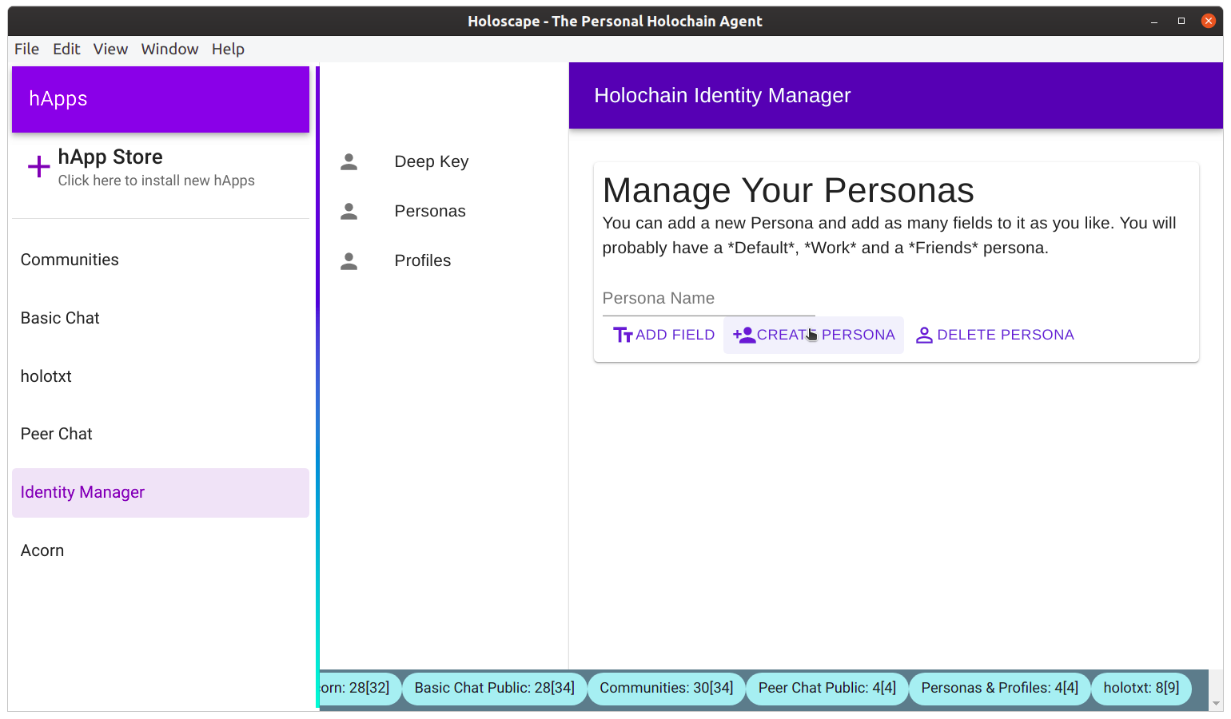1231x719 pixels.
Task: Open the Acorn hApp
Action: [161, 550]
